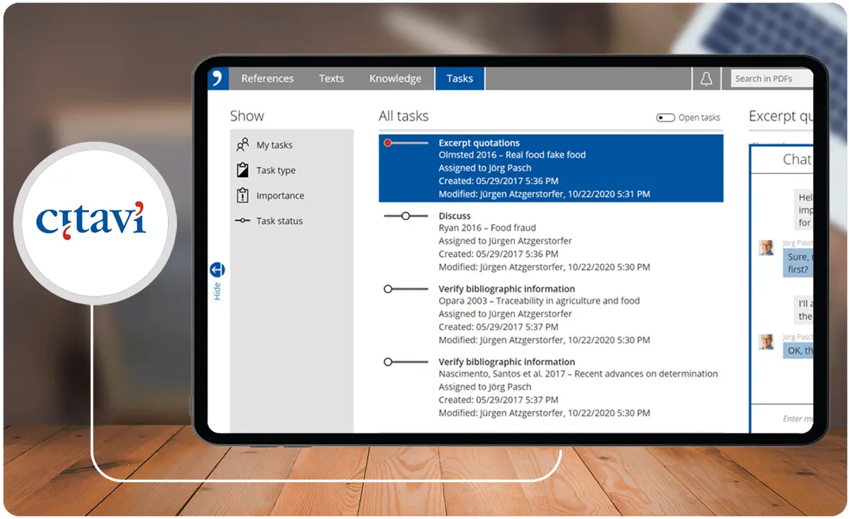Click the Task type clipboard icon
The width and height of the screenshot is (850, 519).
coord(243,170)
